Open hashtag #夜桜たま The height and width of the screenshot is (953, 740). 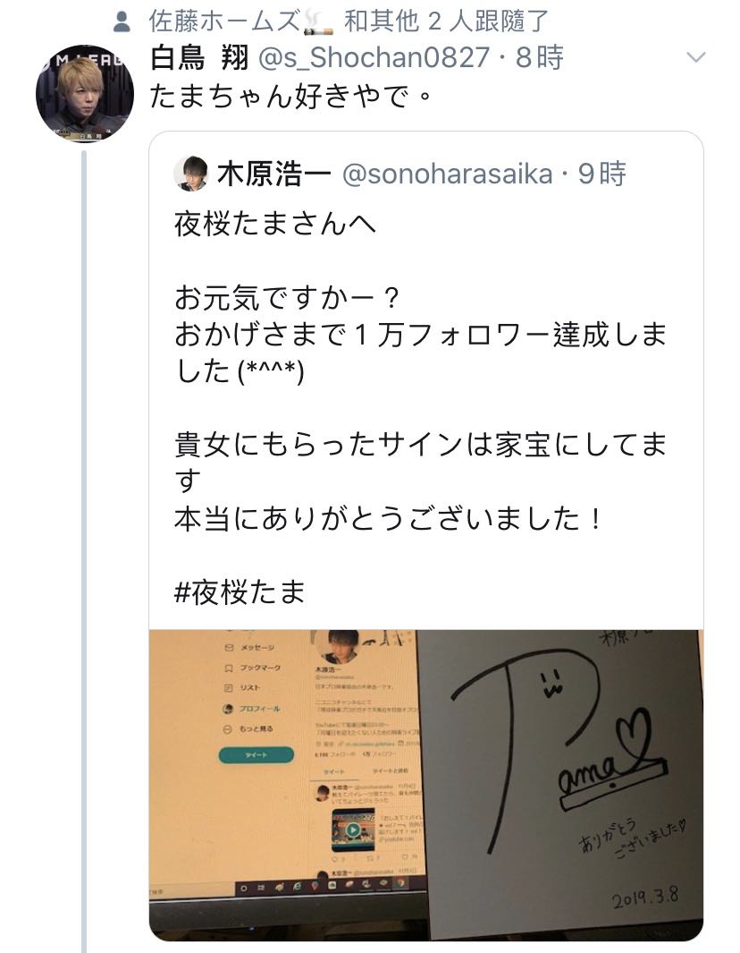[240, 592]
